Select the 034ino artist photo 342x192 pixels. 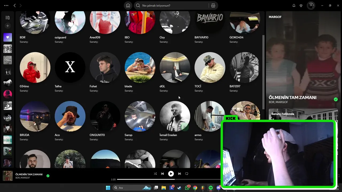click(35, 67)
